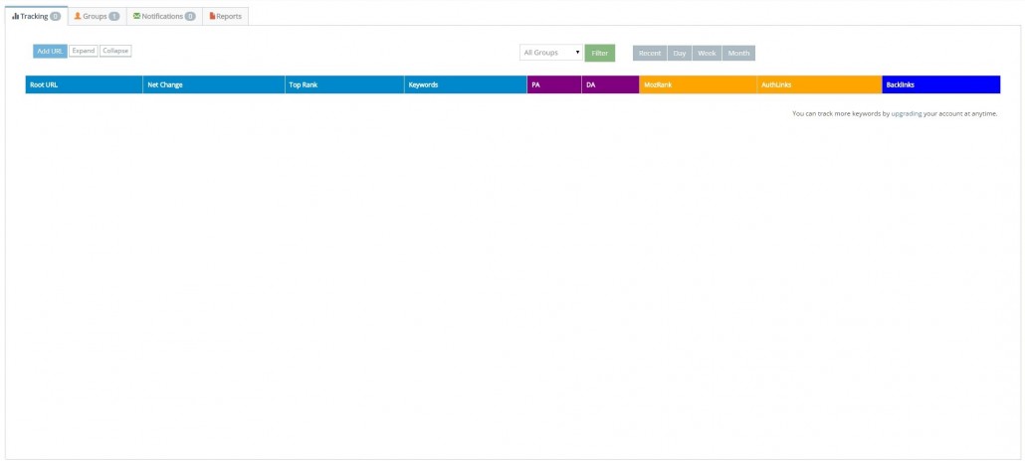Choose the Week time range
Image resolution: width=1025 pixels, height=461 pixels.
click(707, 53)
